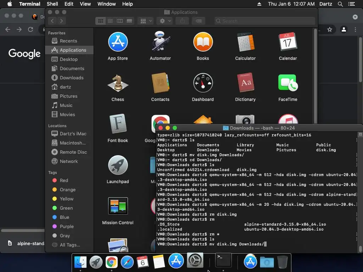Switch Finder to icon view

point(101,21)
